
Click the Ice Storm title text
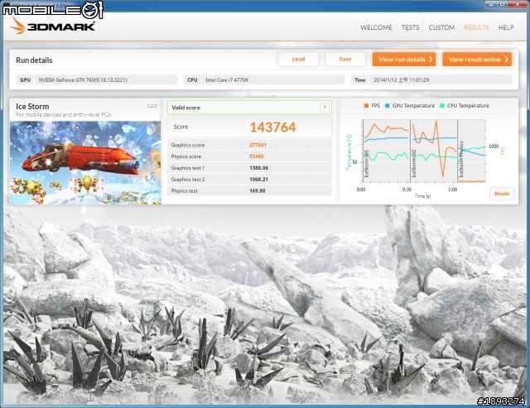(x=32, y=107)
